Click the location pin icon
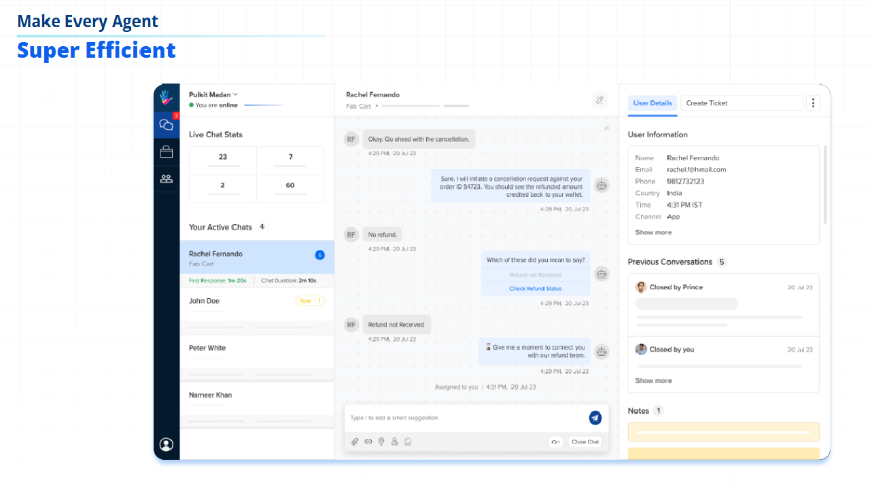This screenshot has width=870, height=489. point(381,441)
